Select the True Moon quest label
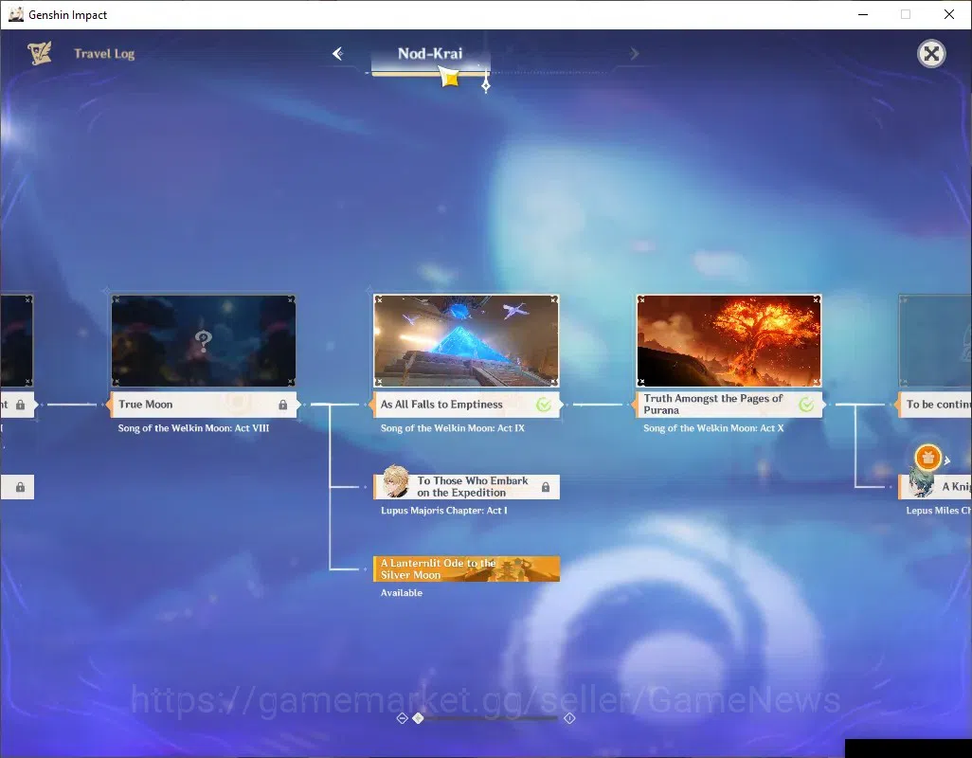The height and width of the screenshot is (758, 972). coord(204,404)
